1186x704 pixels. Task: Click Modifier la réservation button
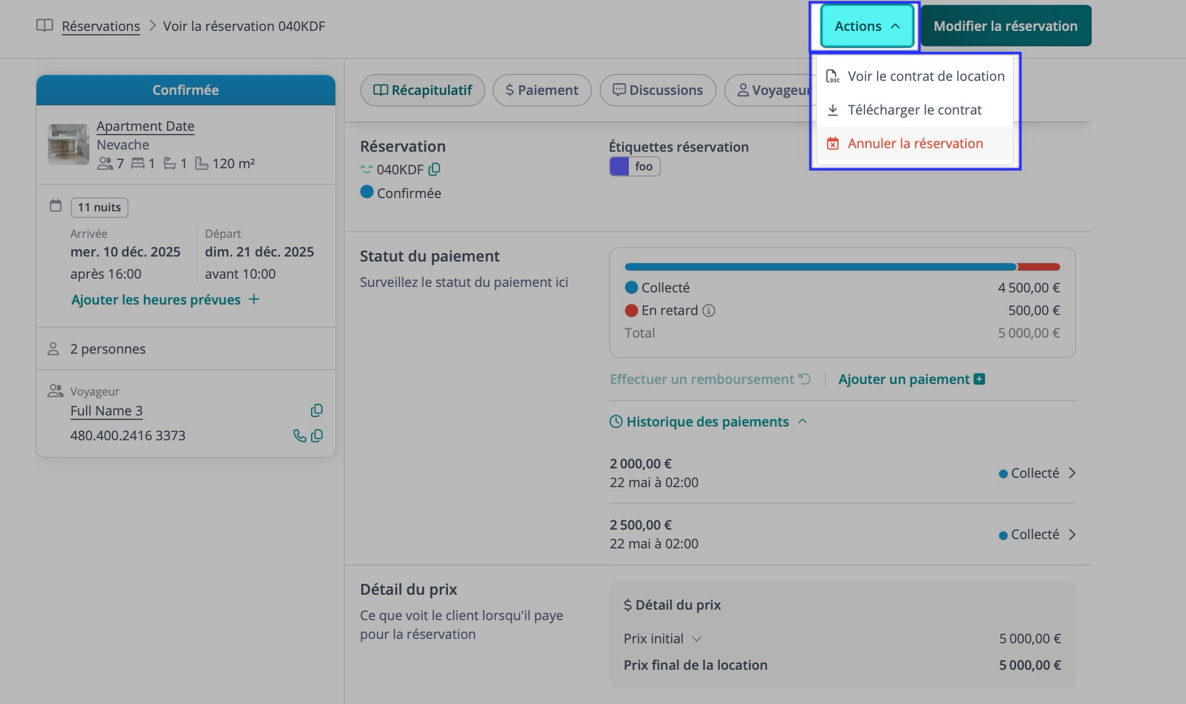(x=1005, y=26)
